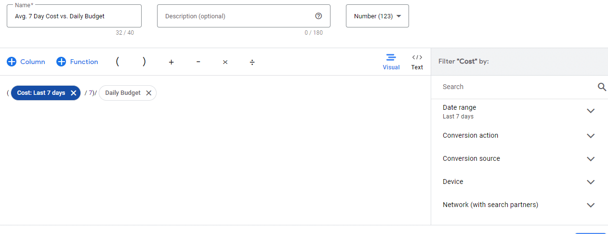The height and width of the screenshot is (234, 608).
Task: Switch to Visual editor view
Action: (x=391, y=62)
